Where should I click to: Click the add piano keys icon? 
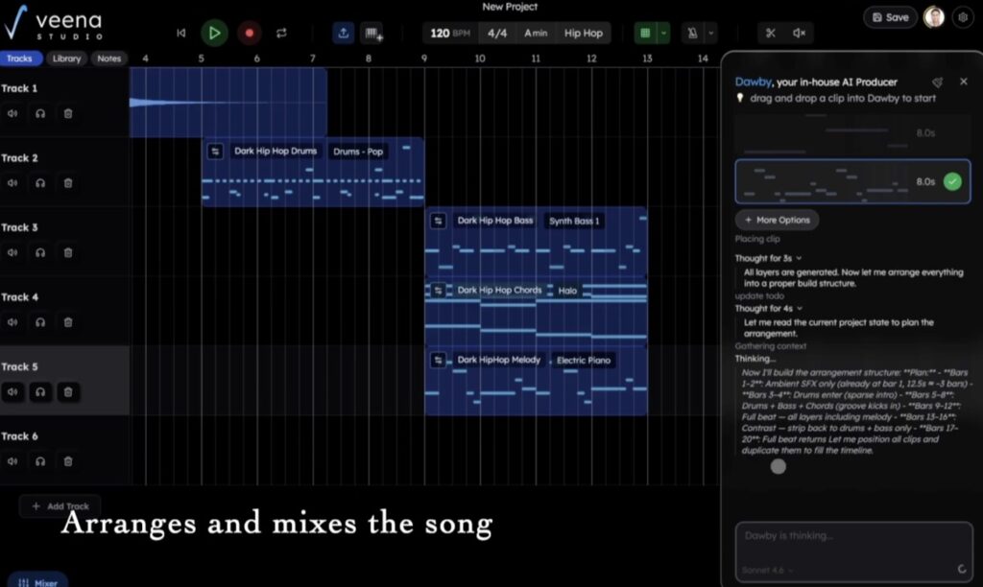click(x=373, y=33)
